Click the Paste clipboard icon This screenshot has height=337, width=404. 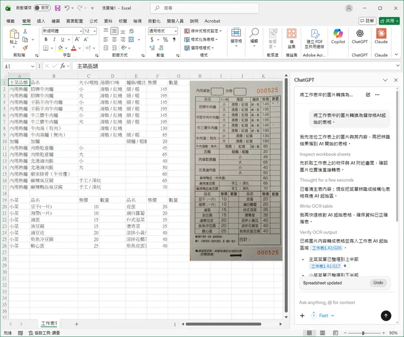pos(14,34)
